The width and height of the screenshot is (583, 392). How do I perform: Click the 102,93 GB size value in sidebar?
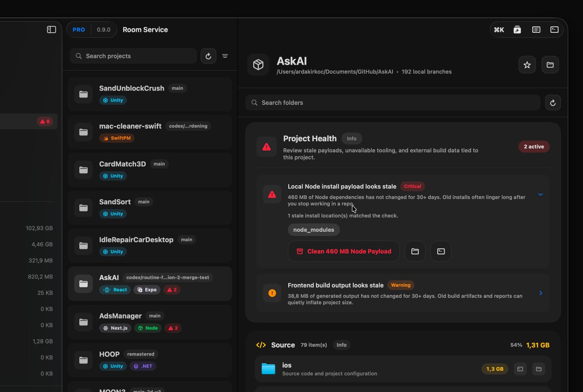click(x=39, y=228)
